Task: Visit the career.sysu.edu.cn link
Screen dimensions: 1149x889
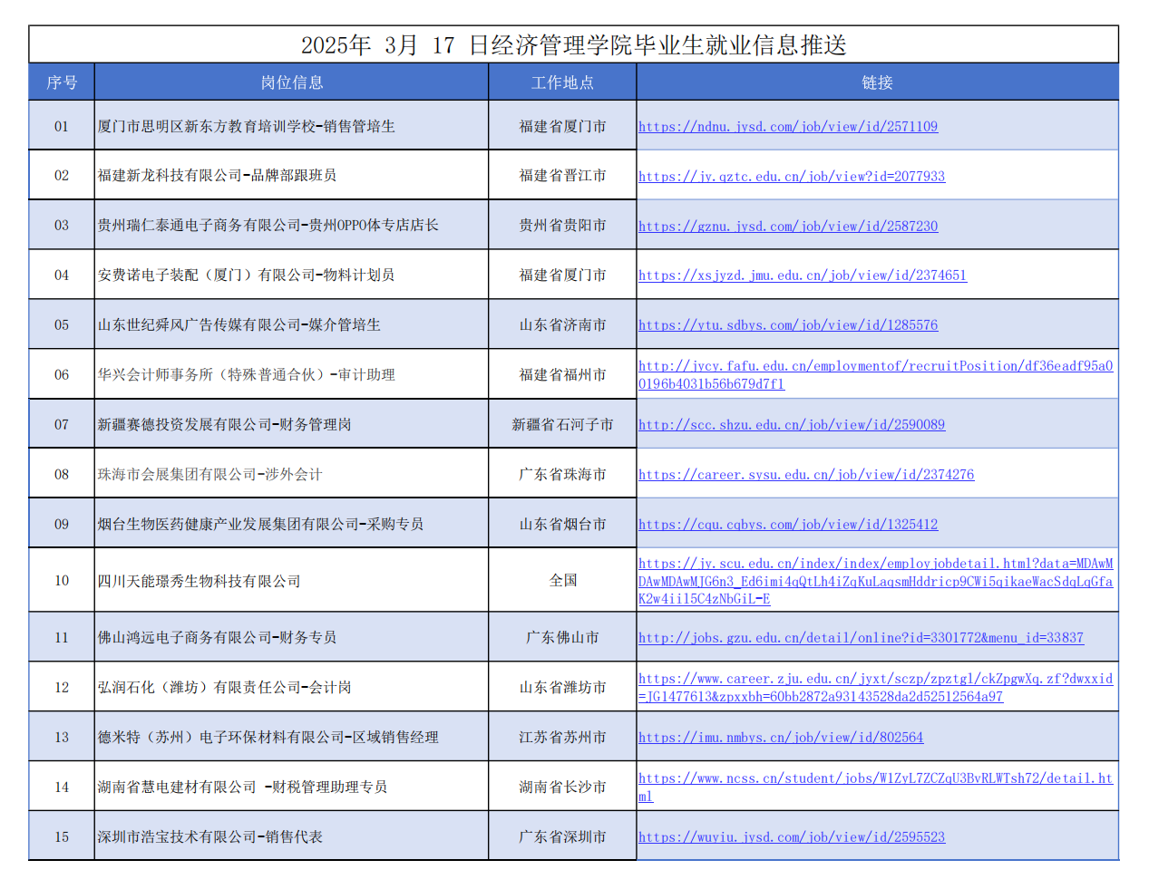Action: (805, 475)
